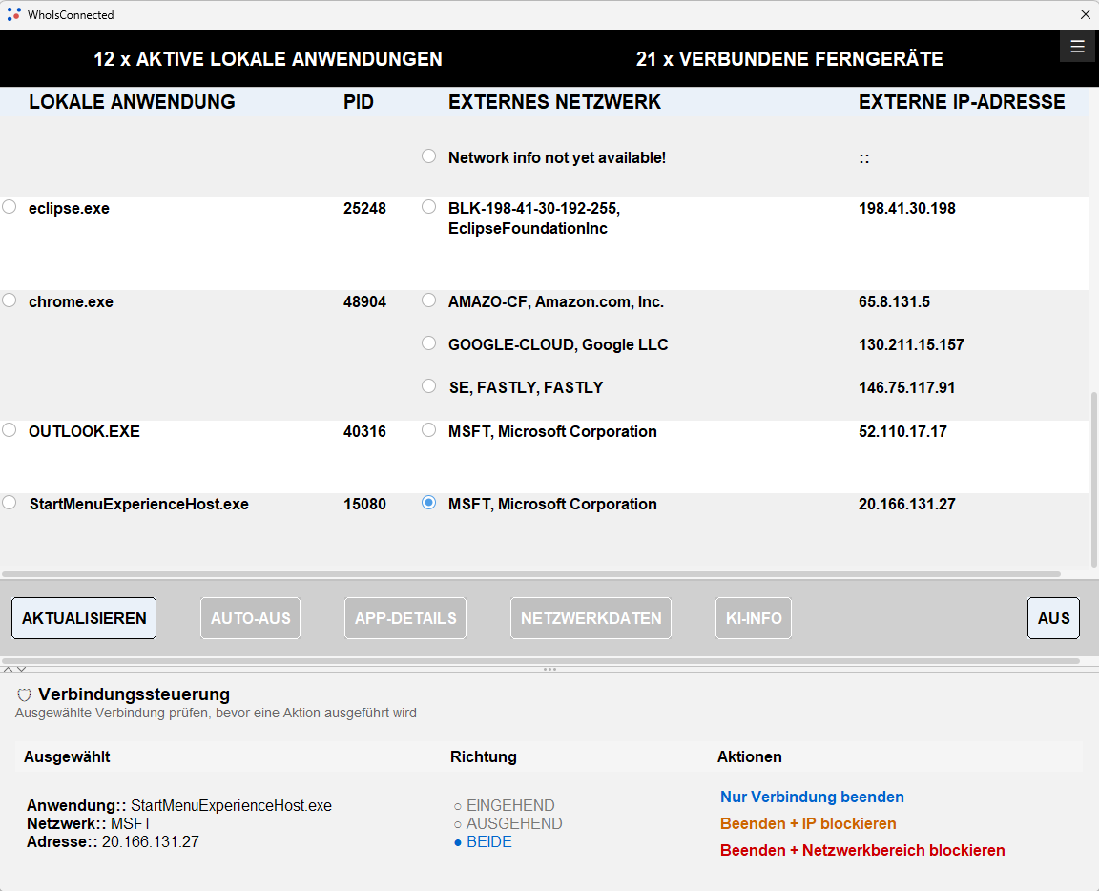Click the WhoIsConnected app logo icon
1099x891 pixels.
[13, 14]
